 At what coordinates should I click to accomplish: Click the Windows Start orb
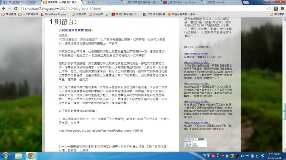coord(6,156)
